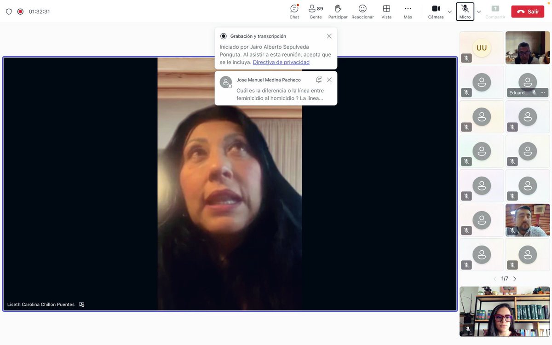Click the muted mic icon on self-view

click(x=468, y=329)
